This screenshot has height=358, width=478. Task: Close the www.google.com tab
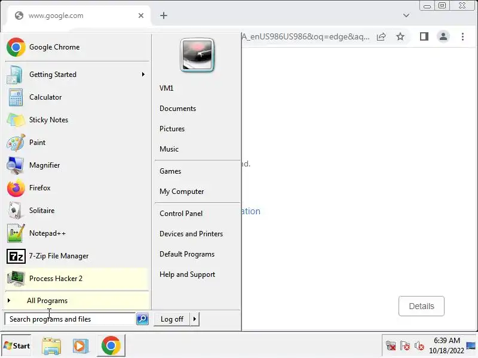(x=141, y=16)
